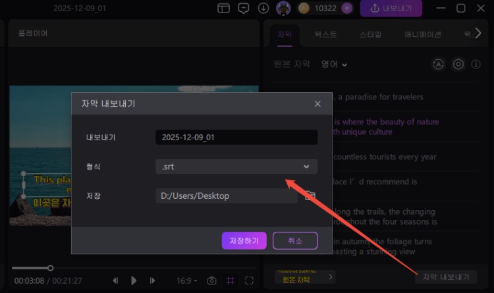
Task: Expand the .srt format dropdown
Action: [x=236, y=167]
